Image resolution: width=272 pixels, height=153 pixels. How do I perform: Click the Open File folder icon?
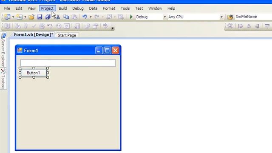pos(31,17)
